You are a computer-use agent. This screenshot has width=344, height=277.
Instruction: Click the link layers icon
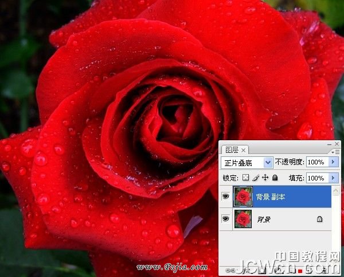229,270
